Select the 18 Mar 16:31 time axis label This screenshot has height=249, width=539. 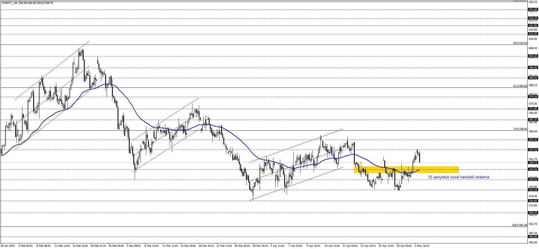pyautogui.click(x=206, y=246)
